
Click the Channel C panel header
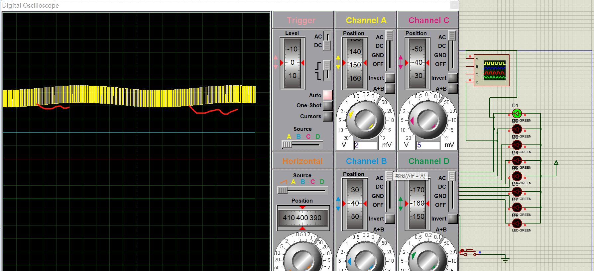428,20
